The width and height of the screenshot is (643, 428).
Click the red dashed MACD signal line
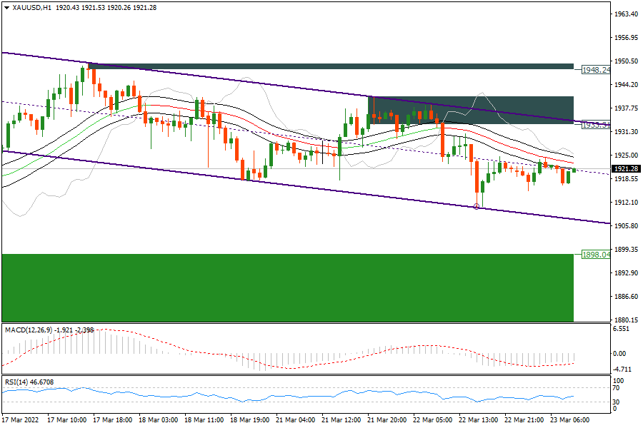(286, 367)
